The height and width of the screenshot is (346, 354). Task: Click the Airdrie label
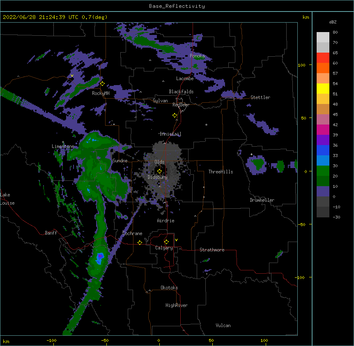point(166,221)
